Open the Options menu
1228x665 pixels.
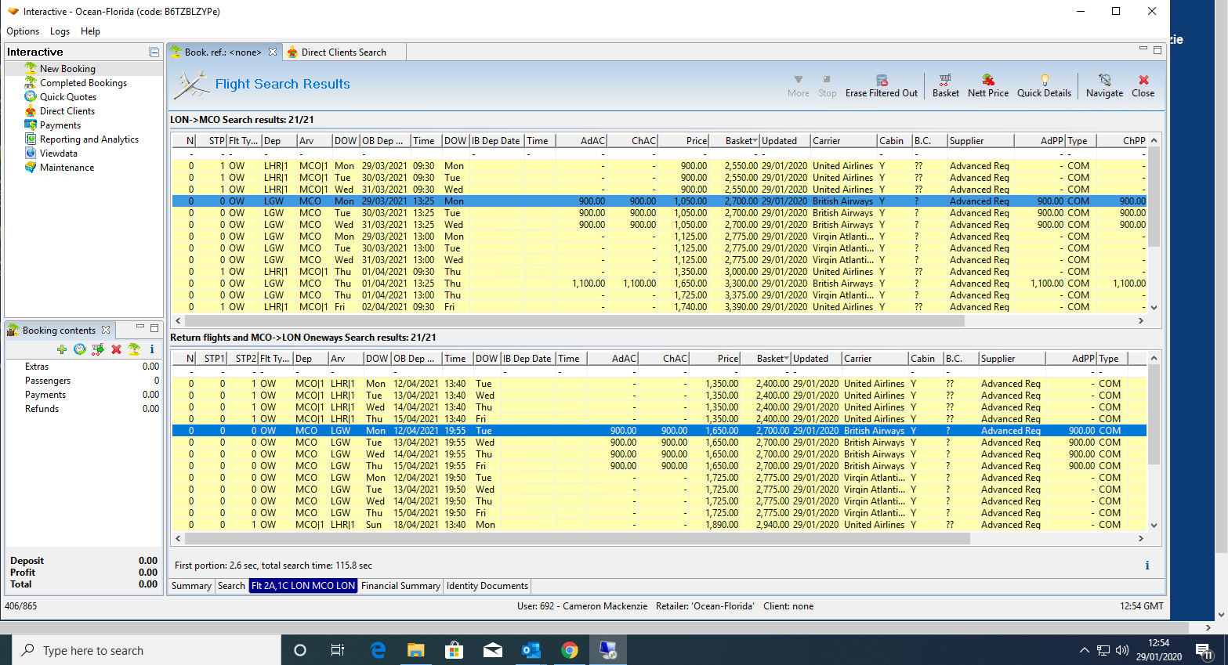[23, 31]
